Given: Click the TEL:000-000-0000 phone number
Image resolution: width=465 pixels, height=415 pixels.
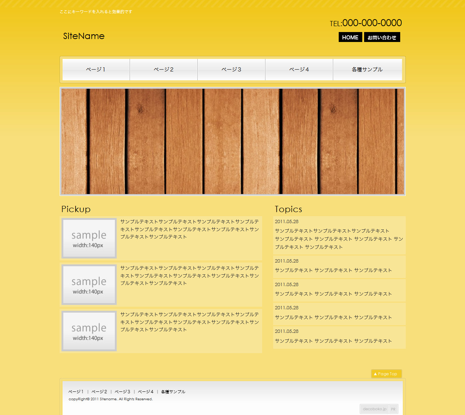Looking at the screenshot, I should pyautogui.click(x=366, y=23).
